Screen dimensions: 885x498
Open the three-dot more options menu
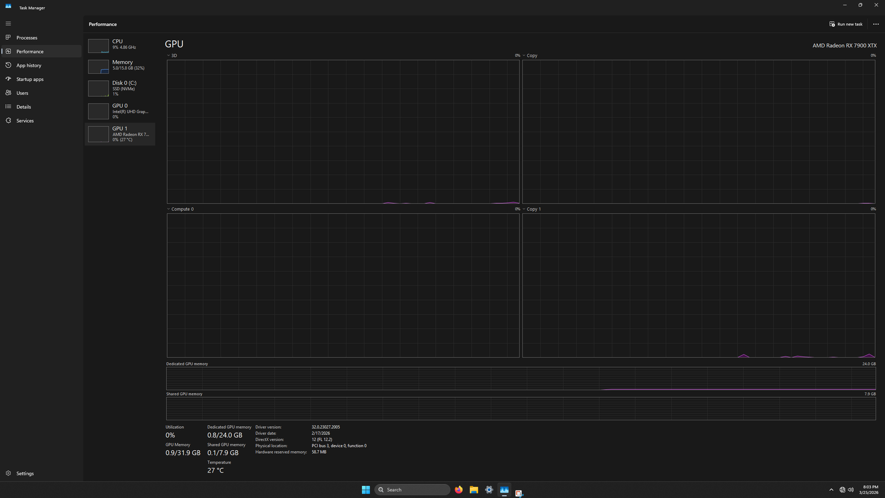click(x=876, y=24)
